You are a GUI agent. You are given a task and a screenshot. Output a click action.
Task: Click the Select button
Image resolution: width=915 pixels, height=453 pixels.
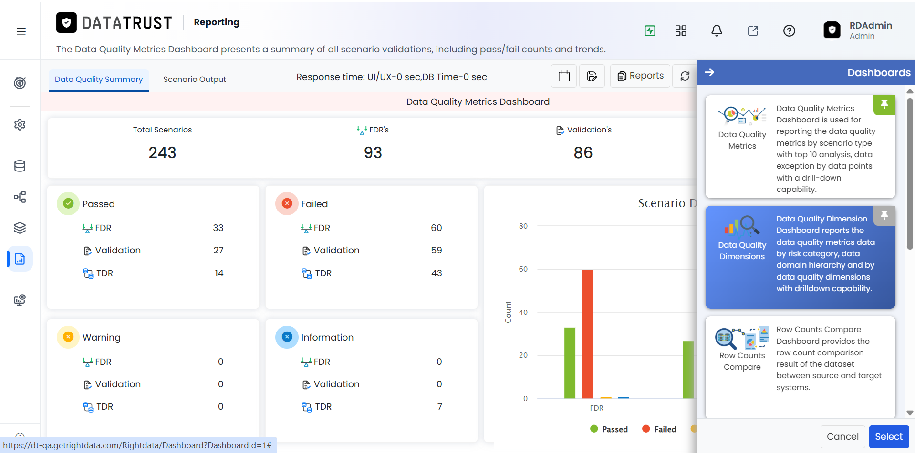pyautogui.click(x=889, y=437)
